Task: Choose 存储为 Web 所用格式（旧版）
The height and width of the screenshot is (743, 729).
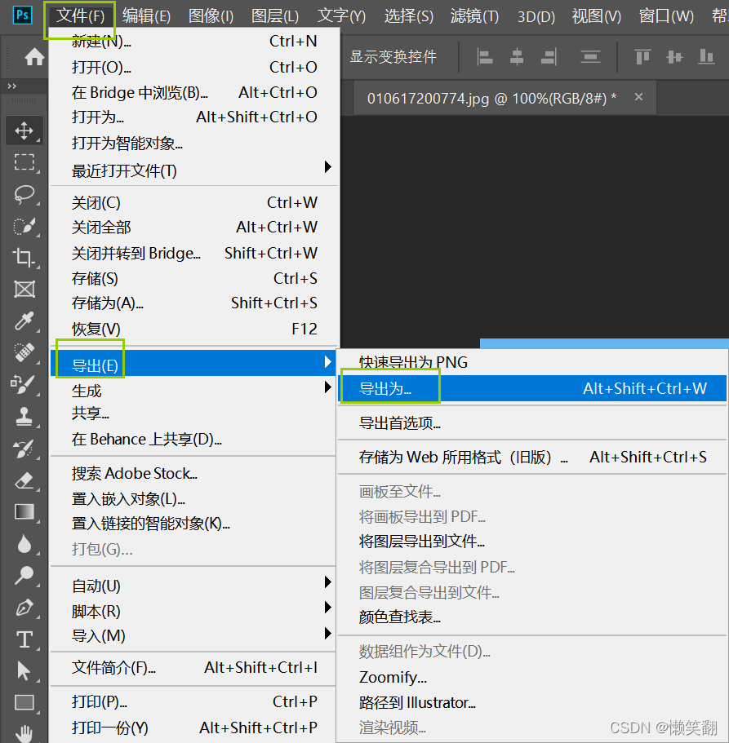Action: click(532, 457)
